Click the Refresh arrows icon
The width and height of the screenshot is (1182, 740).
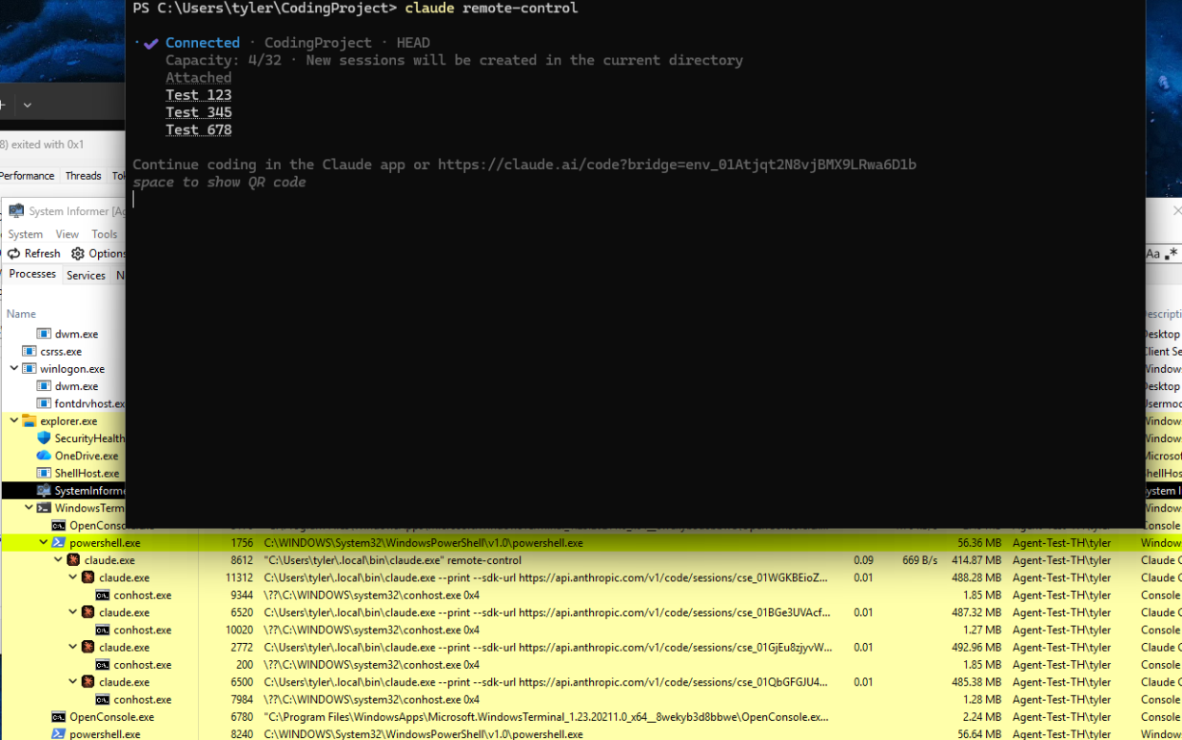pos(14,254)
